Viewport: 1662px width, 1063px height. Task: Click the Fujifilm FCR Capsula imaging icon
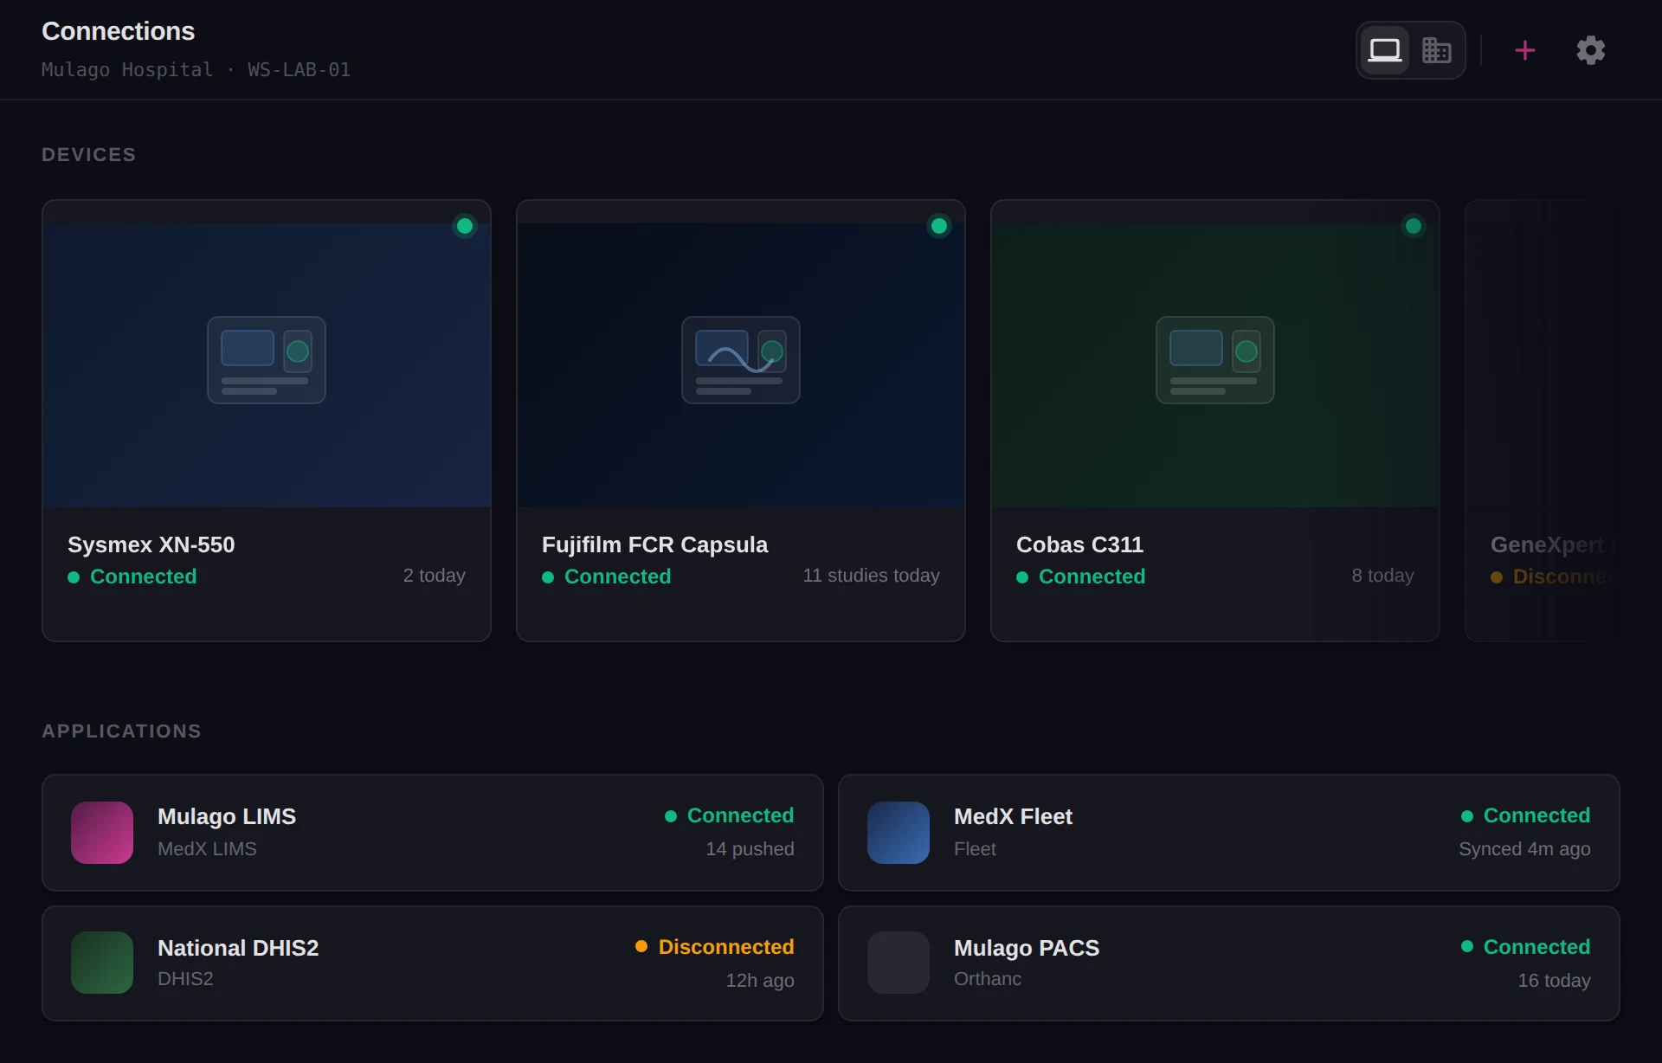[x=741, y=360]
